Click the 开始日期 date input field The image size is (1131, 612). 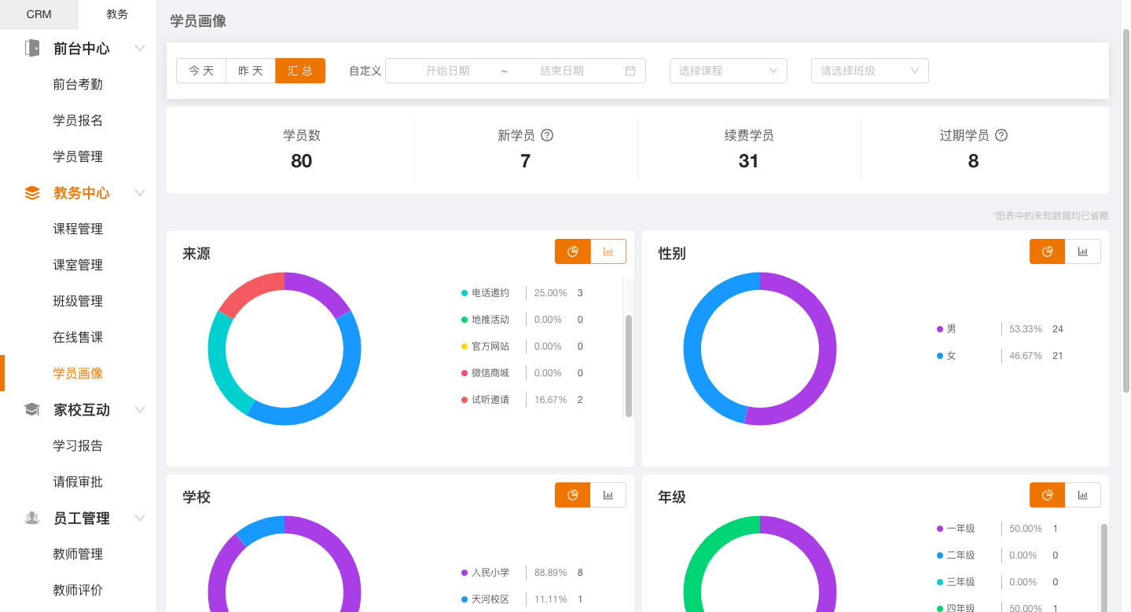(447, 71)
